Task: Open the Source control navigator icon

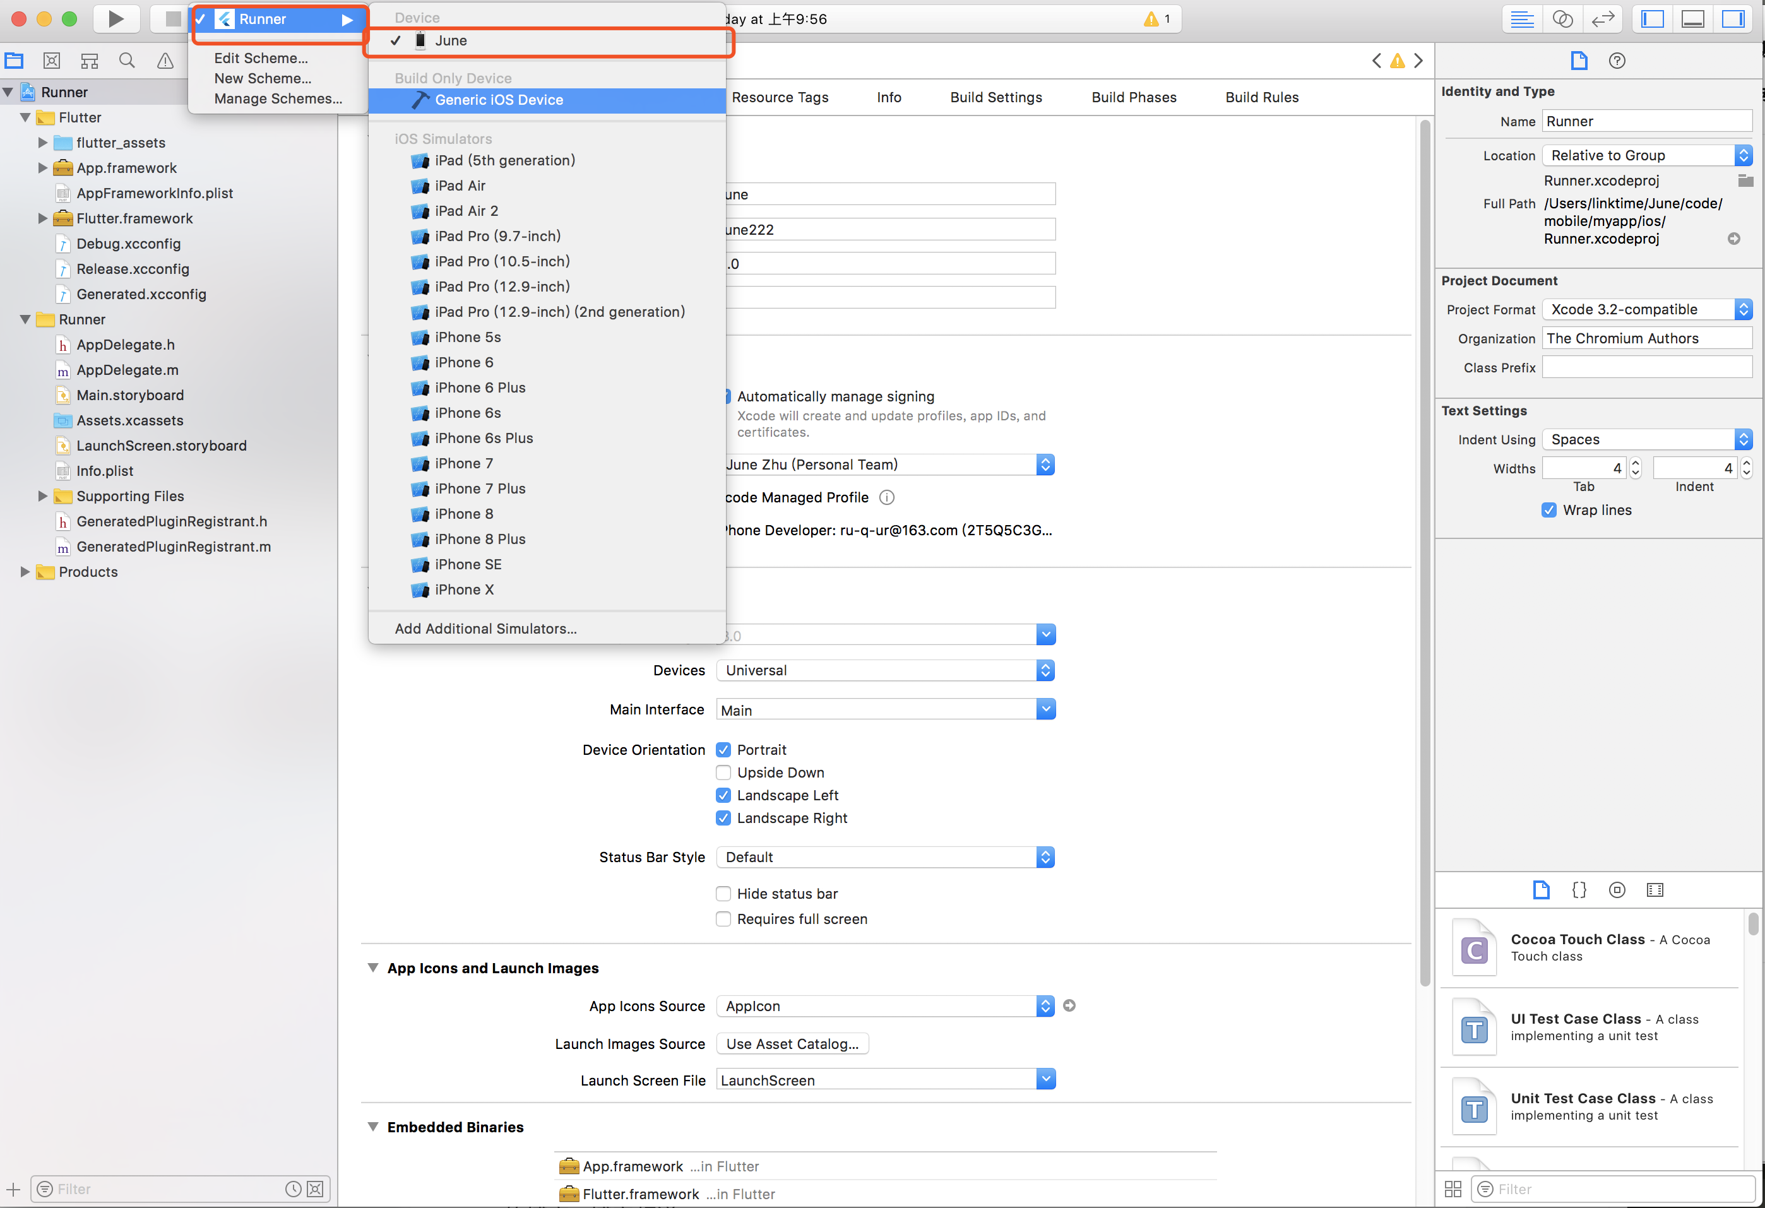Action: 52,61
